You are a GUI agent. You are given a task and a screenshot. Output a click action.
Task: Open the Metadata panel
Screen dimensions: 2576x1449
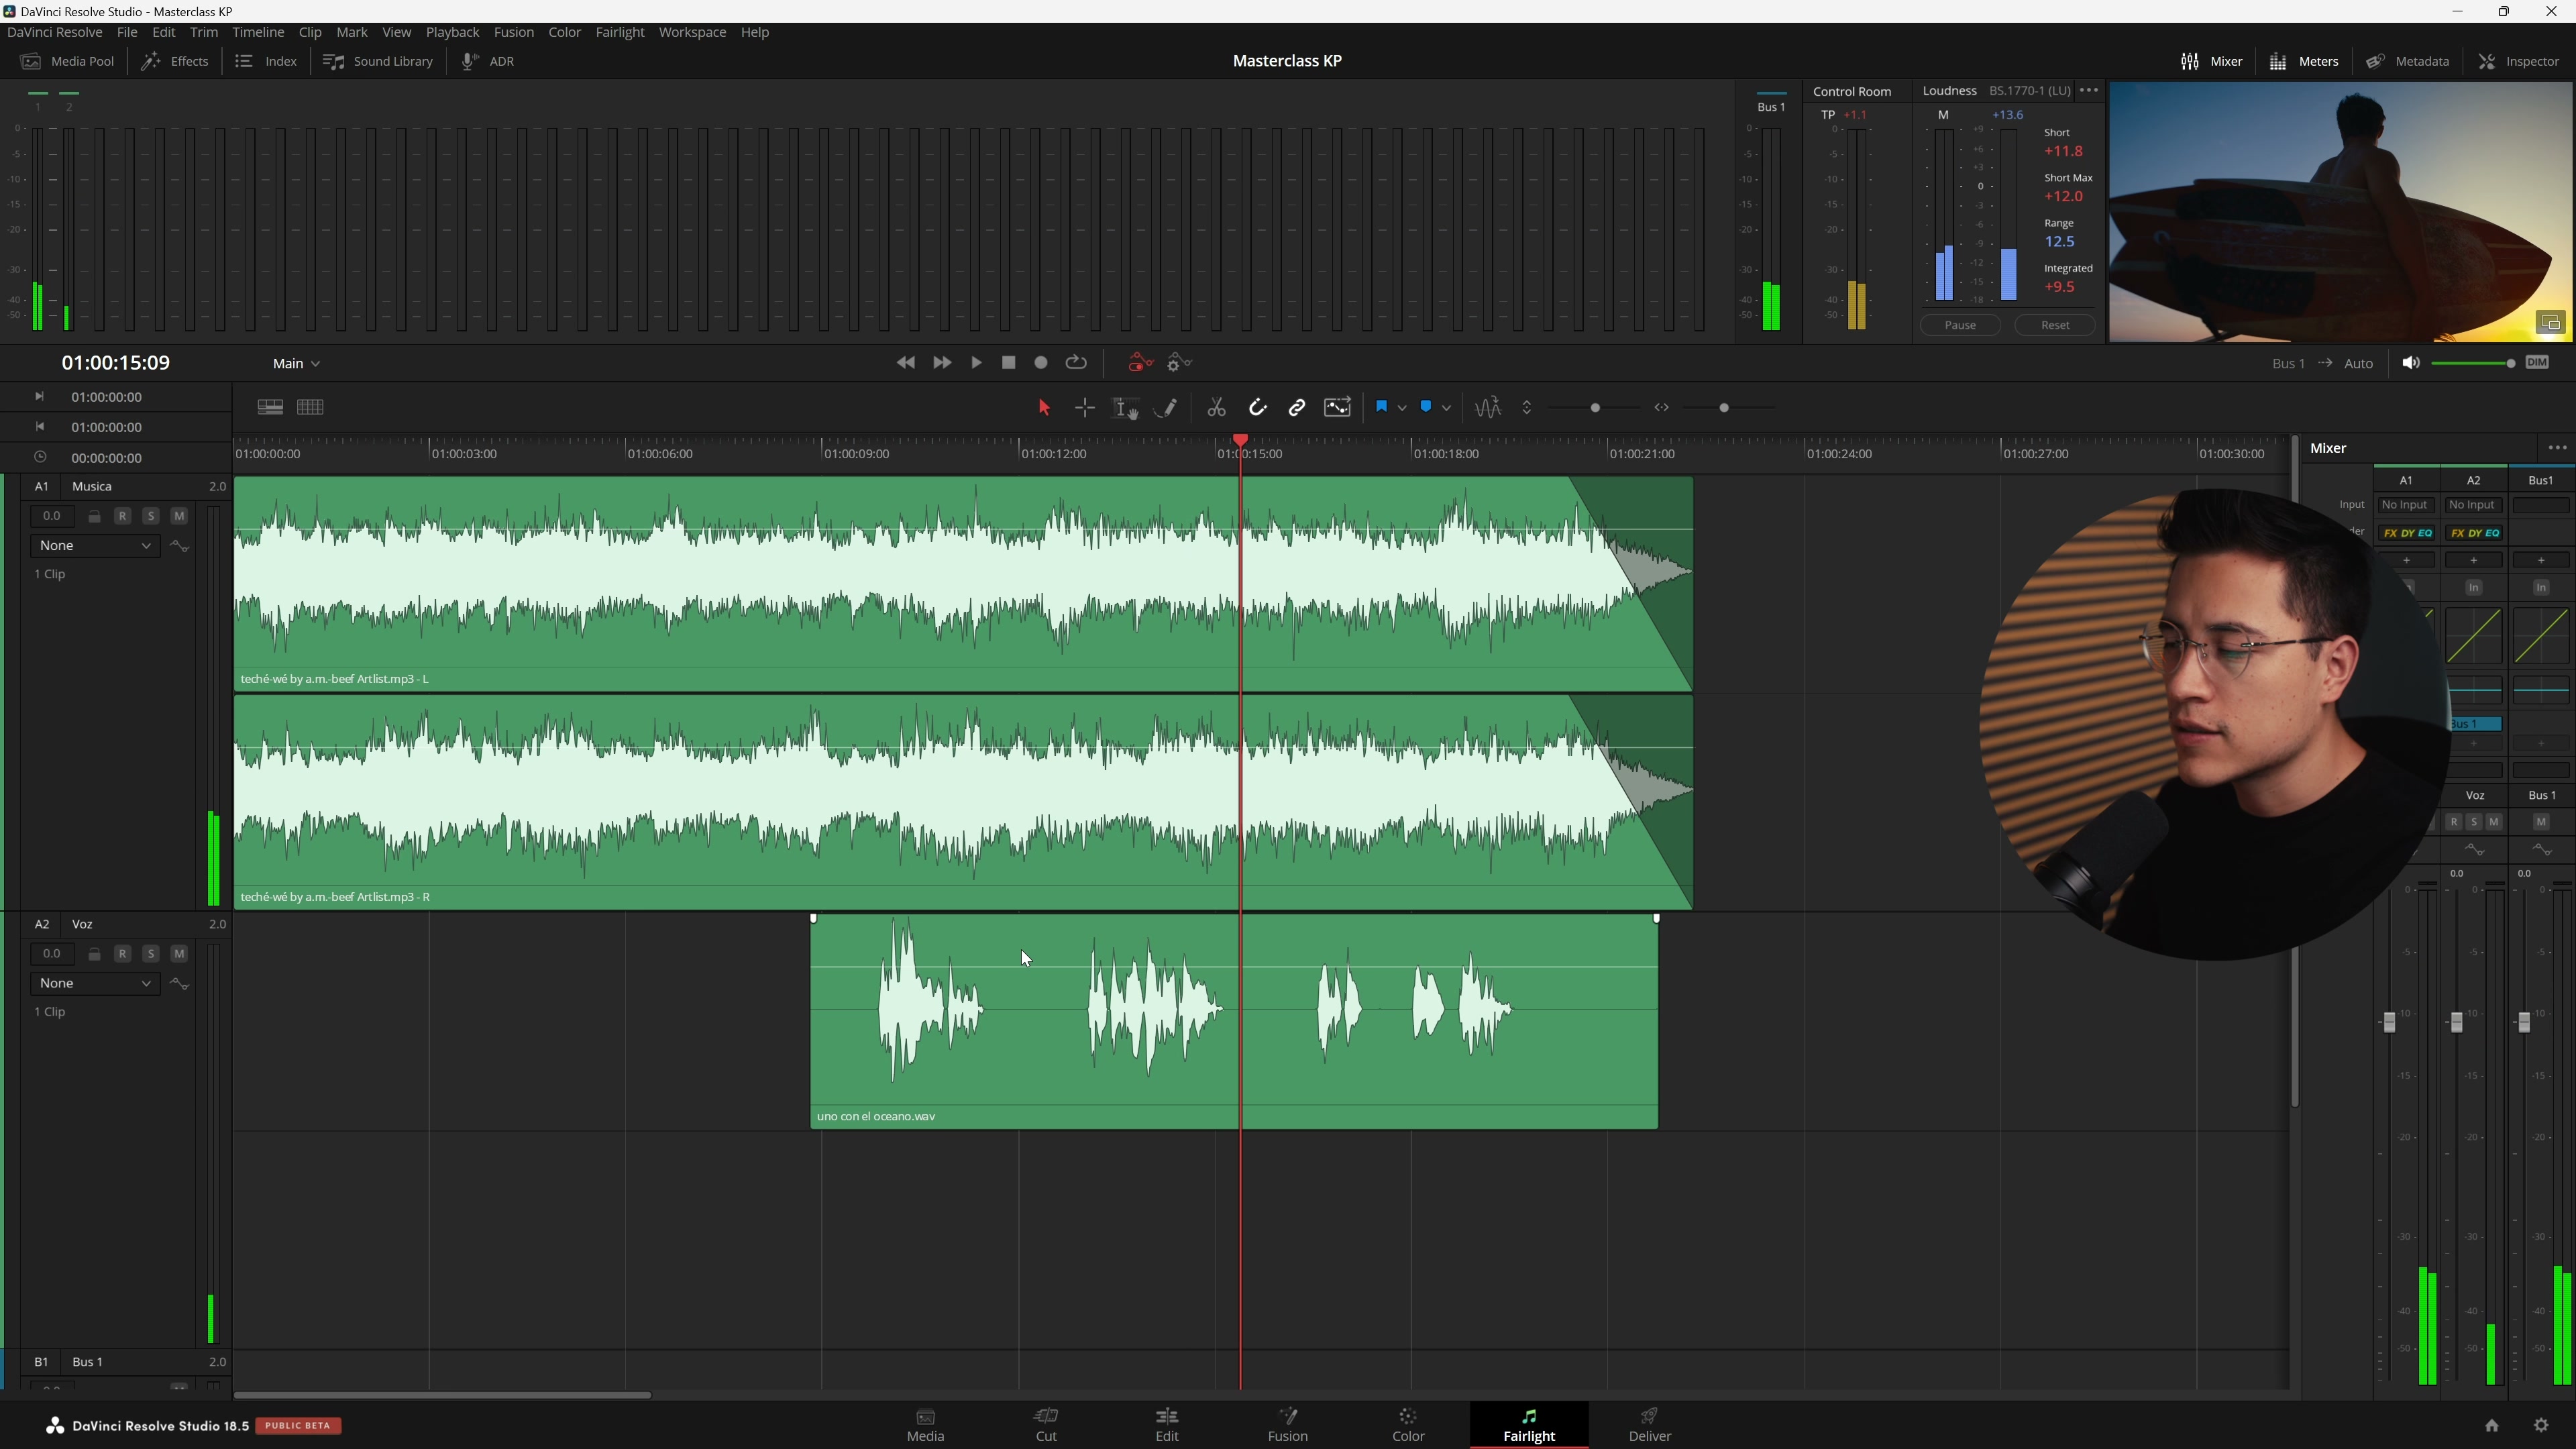2408,61
